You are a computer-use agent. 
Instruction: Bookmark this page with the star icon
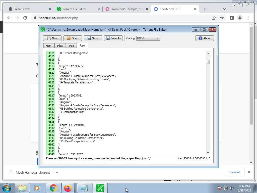(x=222, y=18)
